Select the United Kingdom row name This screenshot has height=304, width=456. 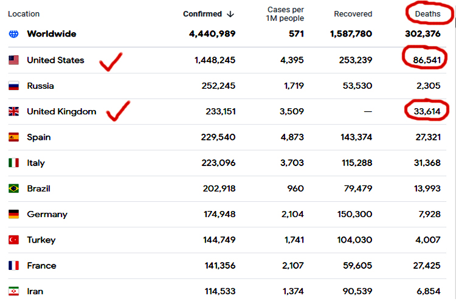tap(61, 111)
